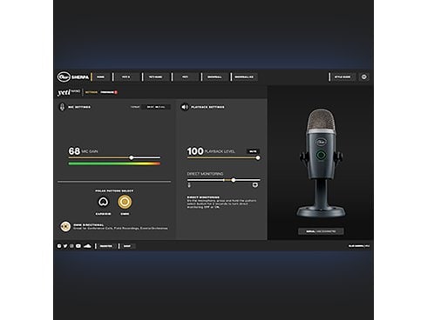The image size is (427, 320).
Task: Click the Blue Sherpa logo
Action: click(73, 77)
